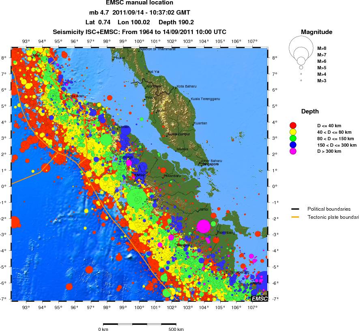Click the magenta D > 300 km legend circle
The image size is (359, 331).
click(x=293, y=151)
